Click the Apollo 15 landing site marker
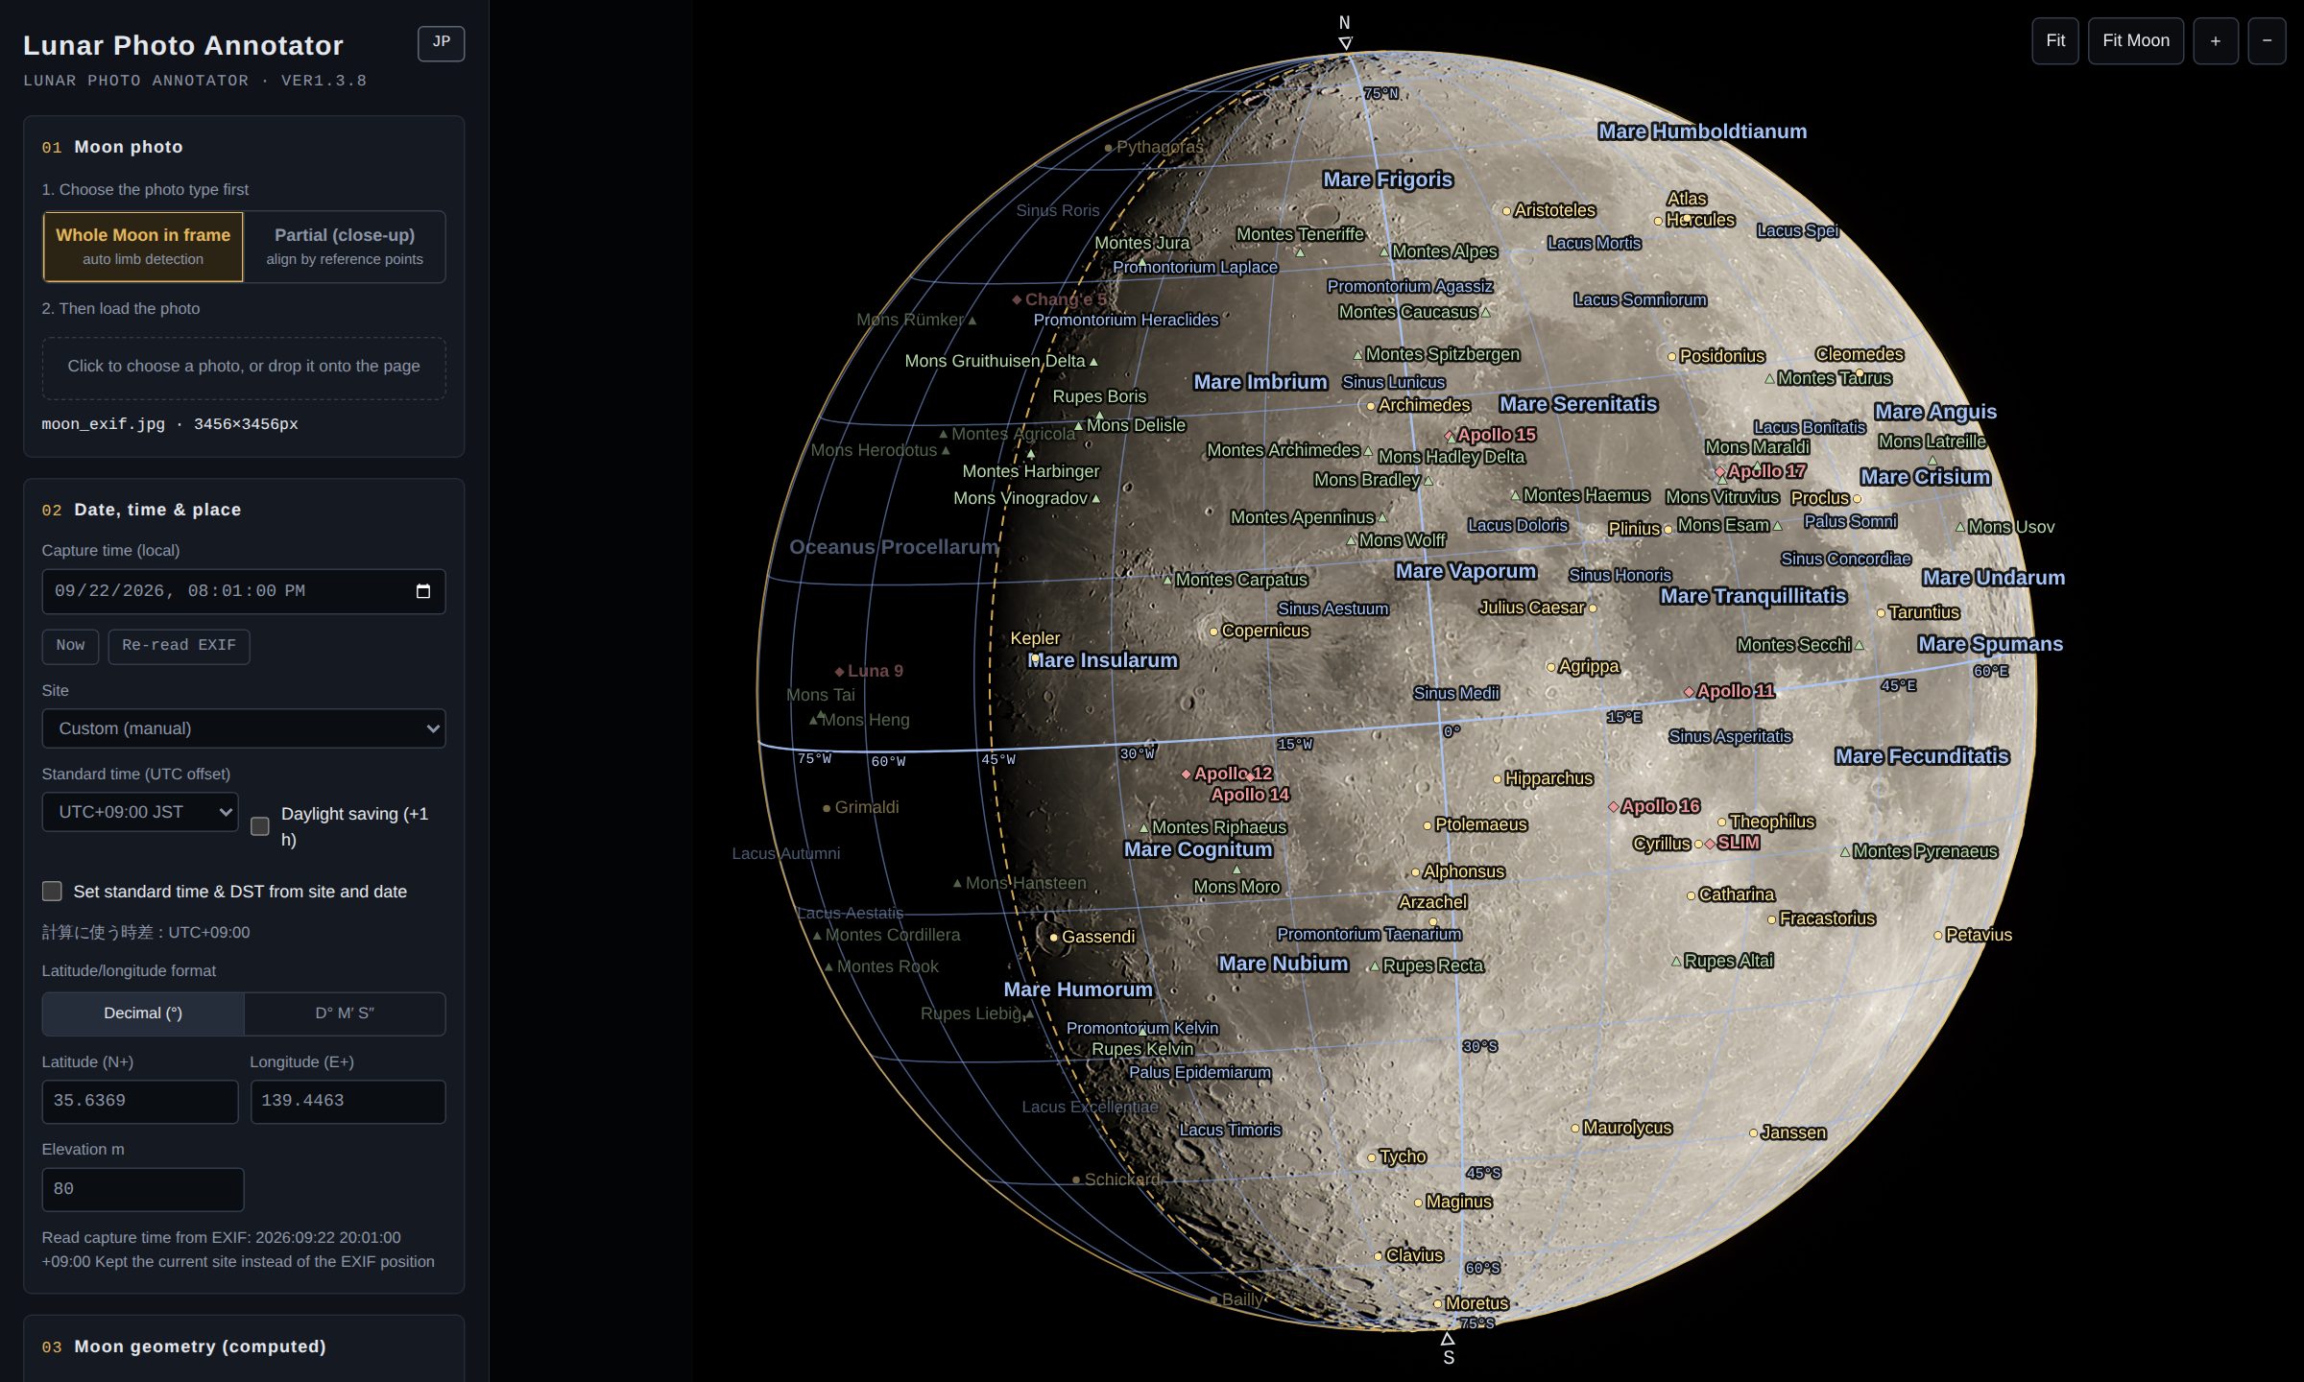Screen dimensions: 2304x1382 click(1451, 436)
